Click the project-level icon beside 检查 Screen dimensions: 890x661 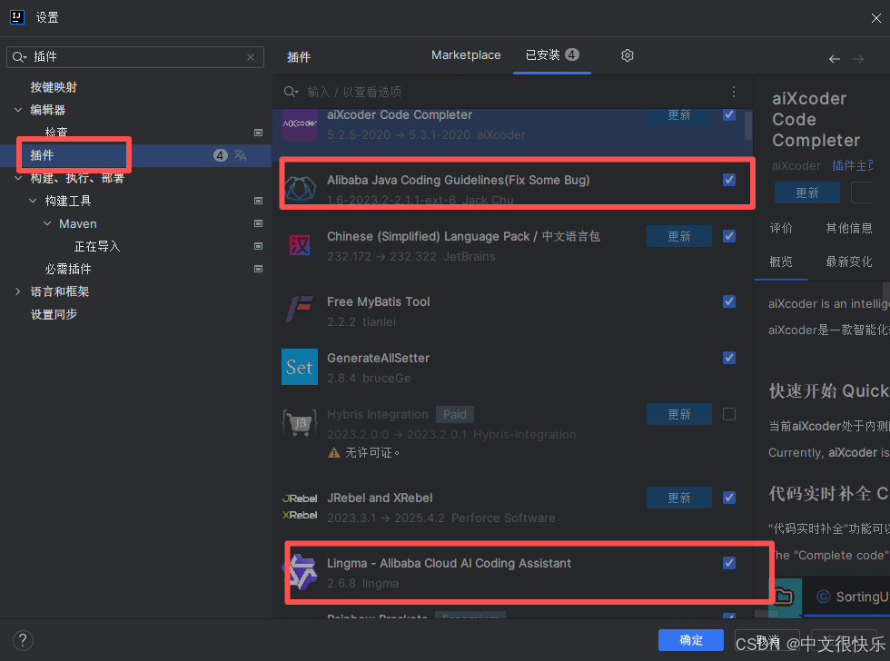258,133
